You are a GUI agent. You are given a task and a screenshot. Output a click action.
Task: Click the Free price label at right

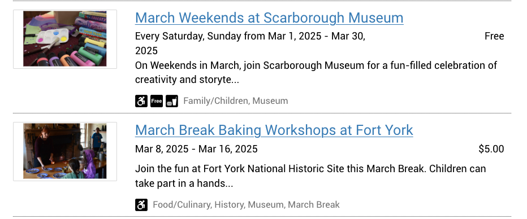(494, 36)
